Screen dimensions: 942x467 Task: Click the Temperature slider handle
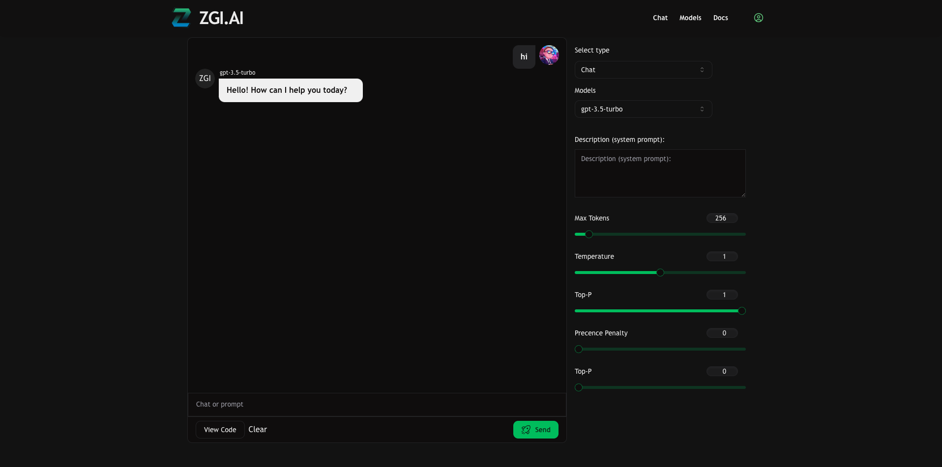(660, 273)
